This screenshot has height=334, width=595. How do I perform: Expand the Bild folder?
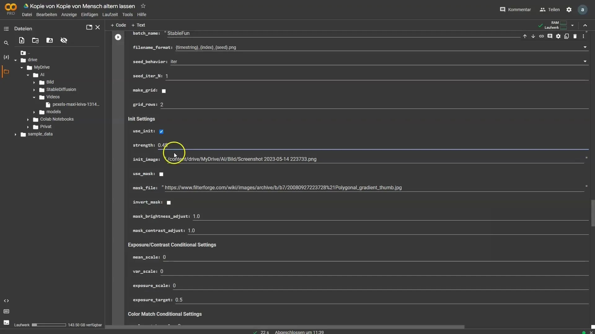tap(34, 83)
